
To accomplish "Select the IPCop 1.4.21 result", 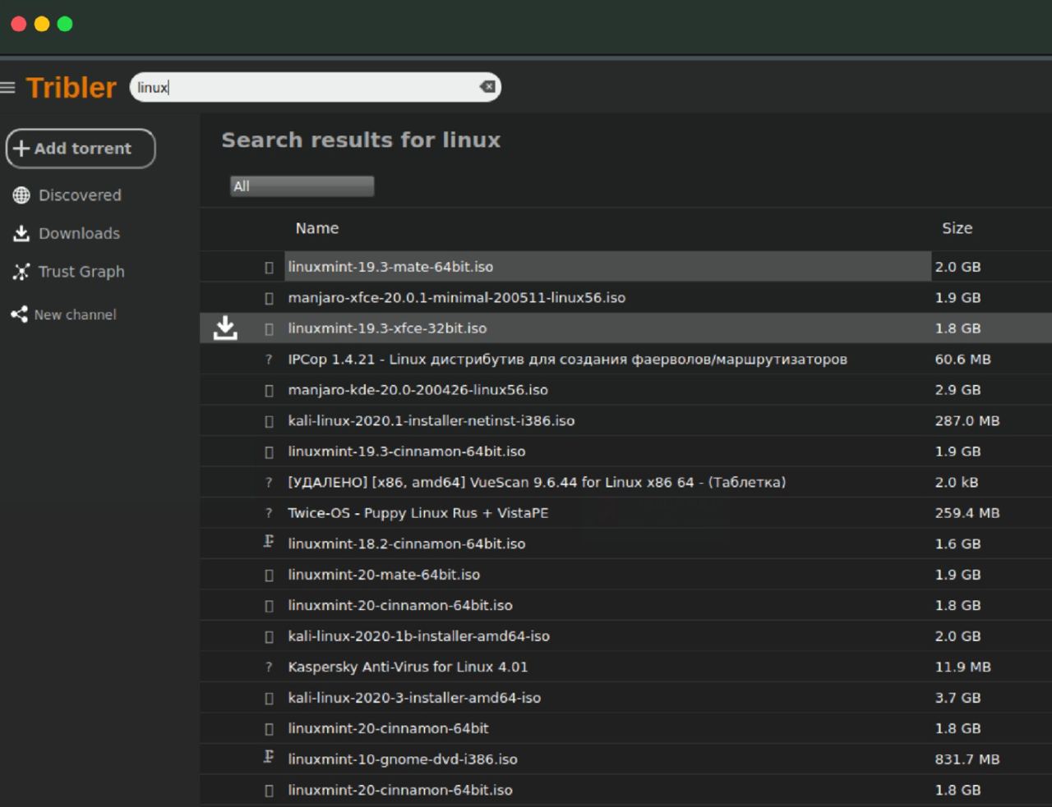I will pyautogui.click(x=567, y=359).
